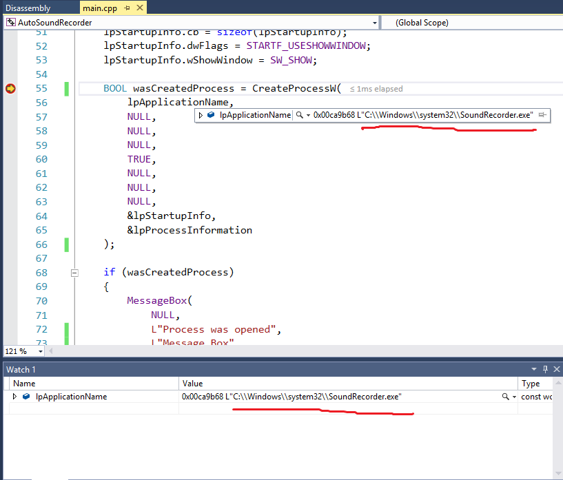This screenshot has width=563, height=480.
Task: Pin the lpApplicationName data tip
Action: 542,115
